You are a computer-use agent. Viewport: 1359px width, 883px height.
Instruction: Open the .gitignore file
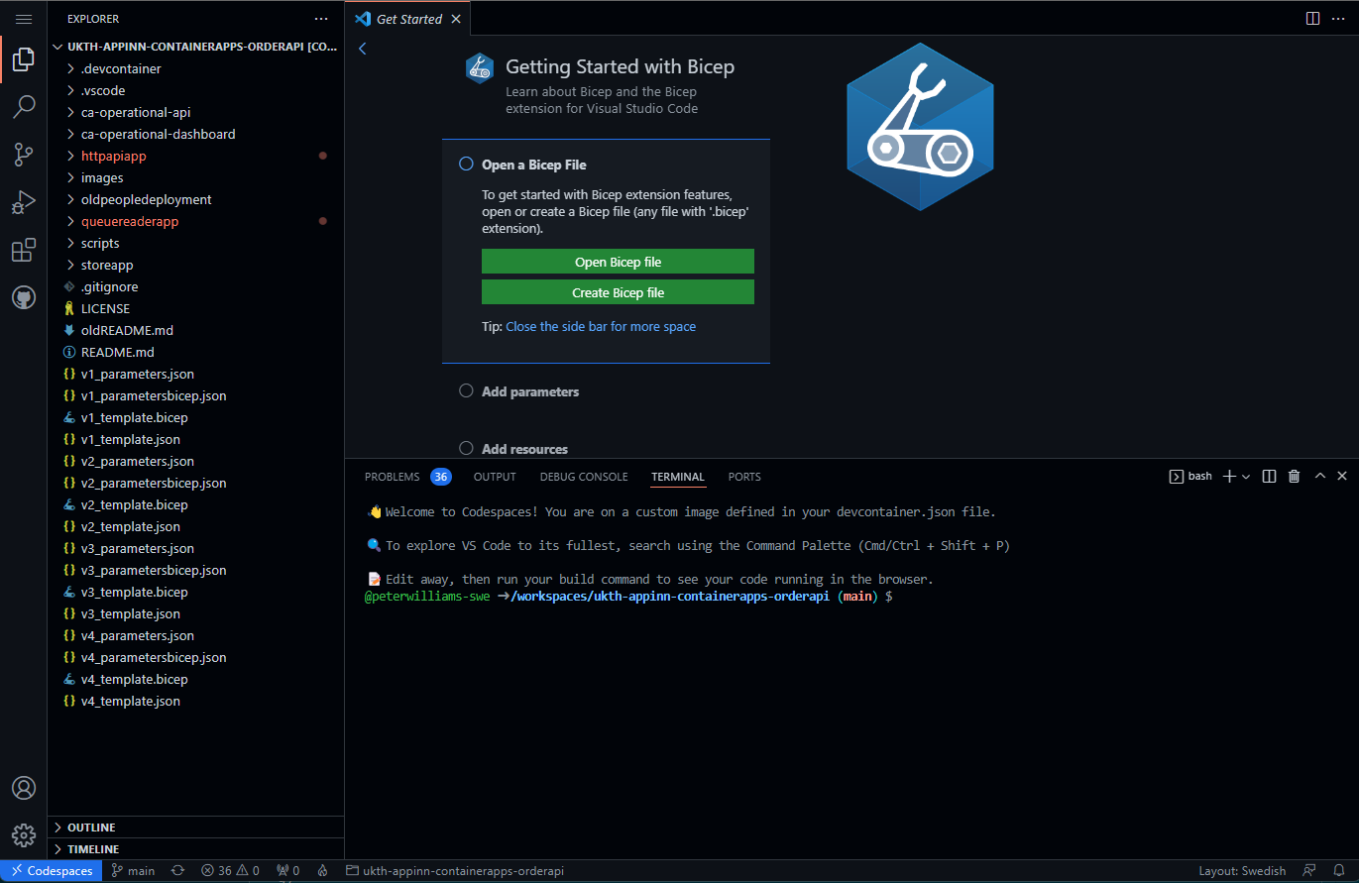pyautogui.click(x=196, y=286)
